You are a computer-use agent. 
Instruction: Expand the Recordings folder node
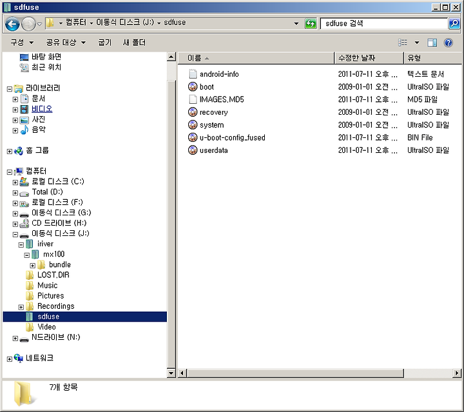pyautogui.click(x=21, y=307)
